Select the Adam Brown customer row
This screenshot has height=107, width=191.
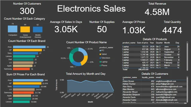pos(154,81)
